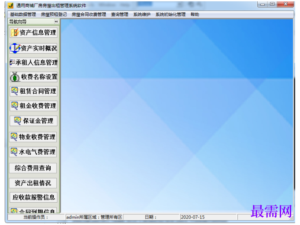Open the 房屋预租登记 menu
This screenshot has width=300, height=225.
click(54, 15)
